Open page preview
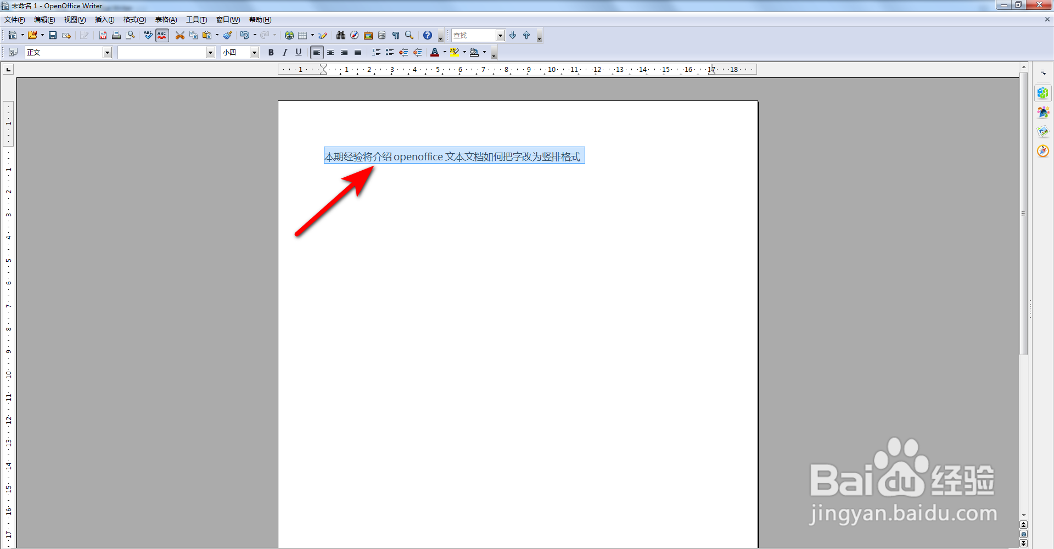This screenshot has height=549, width=1054. 130,35
